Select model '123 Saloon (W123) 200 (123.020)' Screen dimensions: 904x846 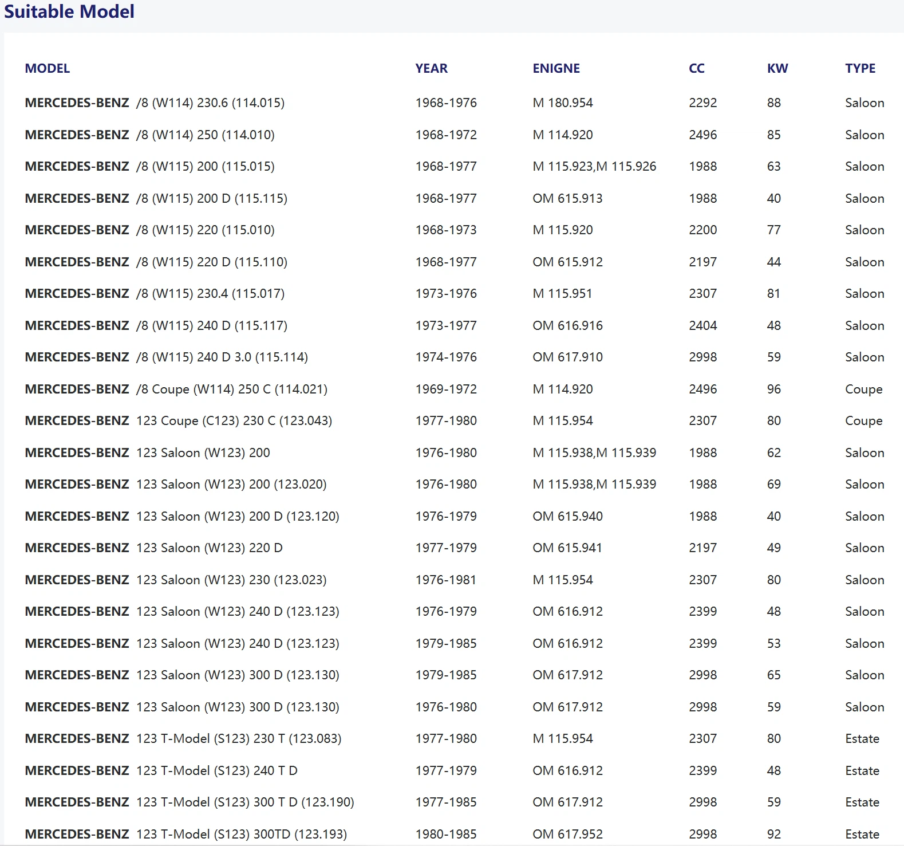pyautogui.click(x=231, y=484)
